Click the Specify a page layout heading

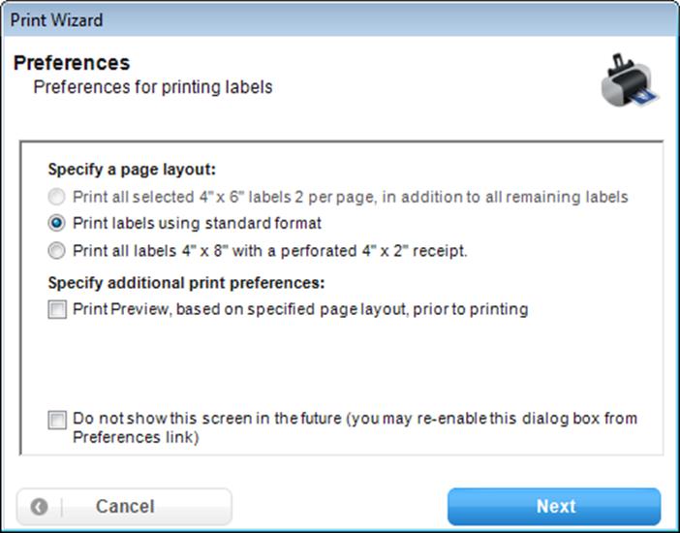coord(132,170)
